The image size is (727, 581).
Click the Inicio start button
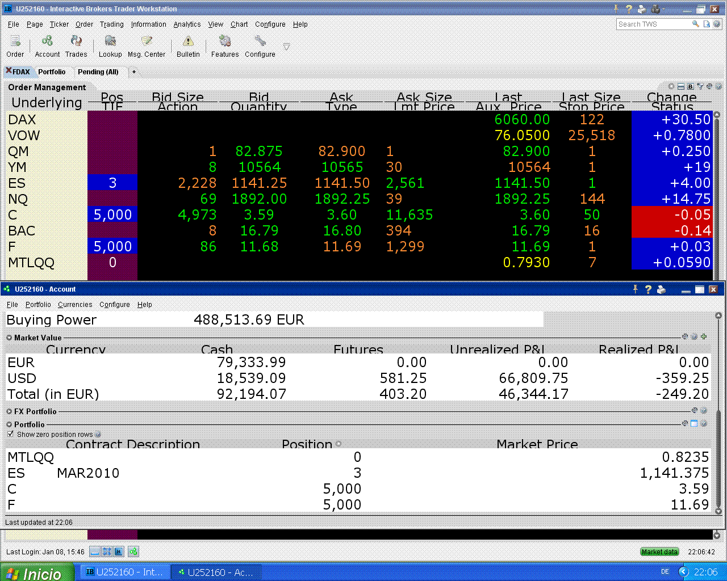tap(37, 572)
